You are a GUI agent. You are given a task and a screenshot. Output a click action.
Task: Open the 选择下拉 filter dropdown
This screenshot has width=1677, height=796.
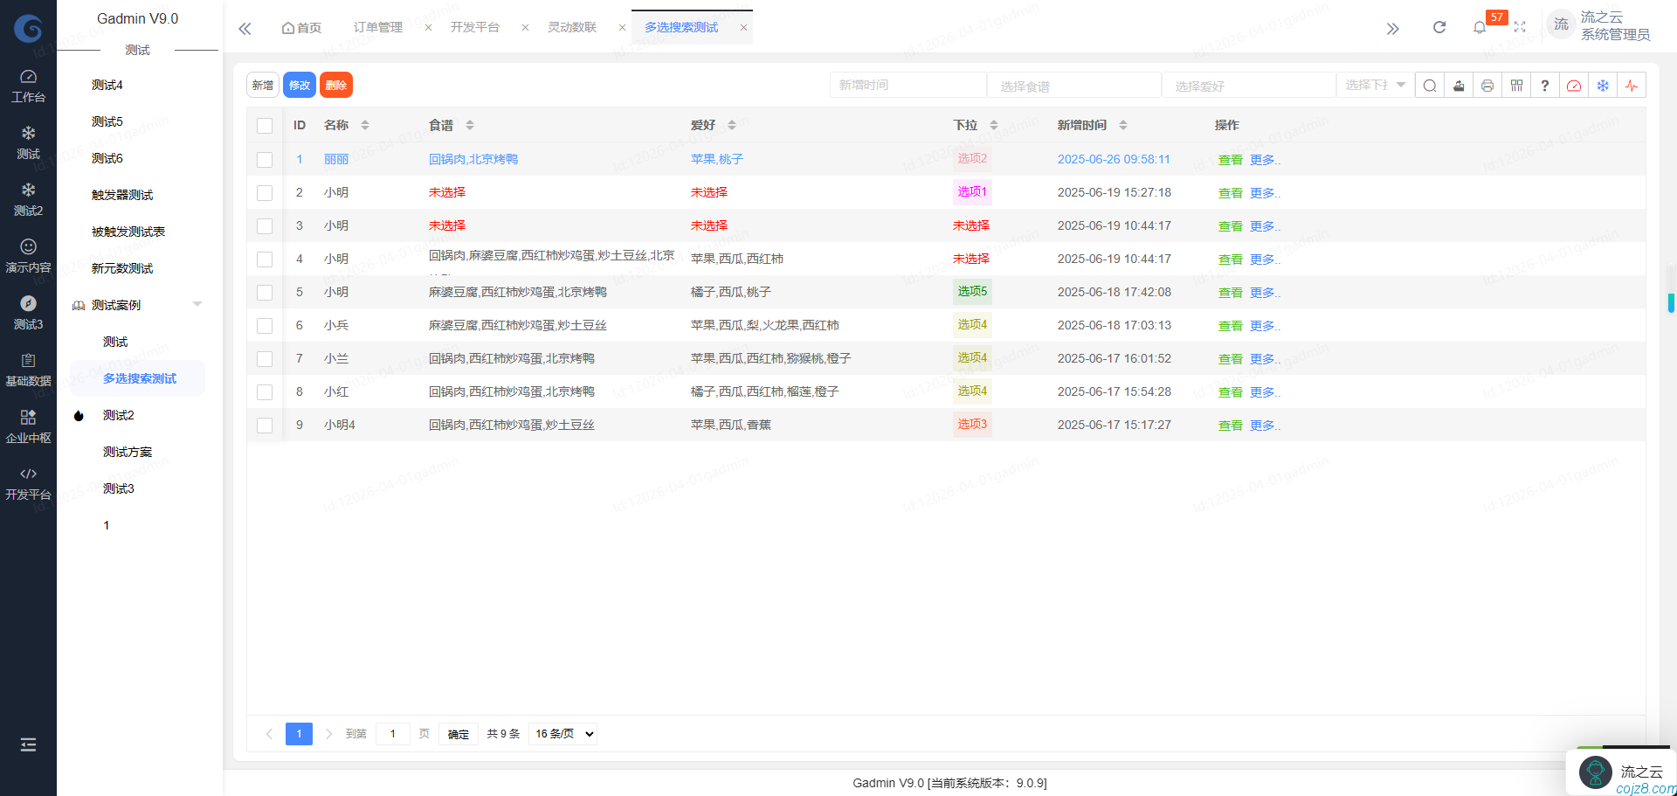click(1374, 85)
